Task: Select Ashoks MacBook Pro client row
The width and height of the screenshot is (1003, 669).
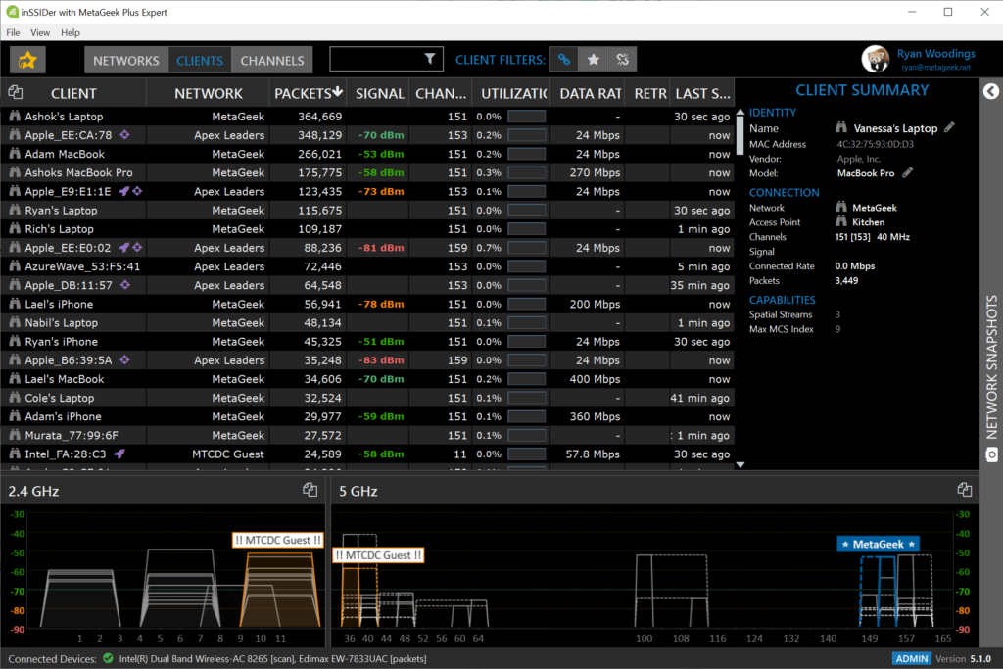Action: pyautogui.click(x=368, y=172)
